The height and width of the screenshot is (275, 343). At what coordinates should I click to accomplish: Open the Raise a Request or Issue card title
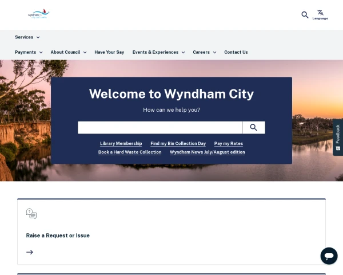(x=58, y=235)
